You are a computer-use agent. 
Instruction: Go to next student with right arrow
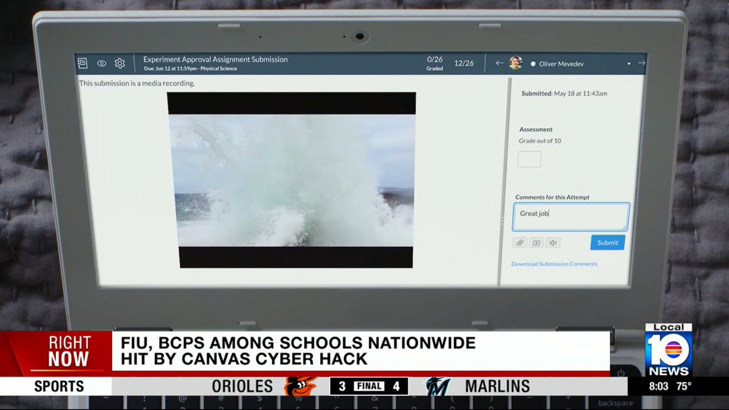click(x=641, y=63)
